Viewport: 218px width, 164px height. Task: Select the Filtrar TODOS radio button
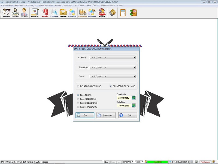(78, 95)
